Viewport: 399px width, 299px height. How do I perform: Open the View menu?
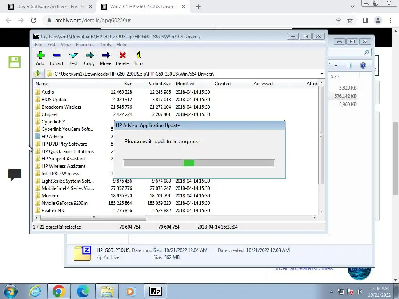click(65, 45)
